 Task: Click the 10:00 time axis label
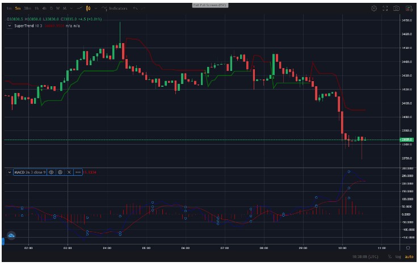tap(342, 248)
